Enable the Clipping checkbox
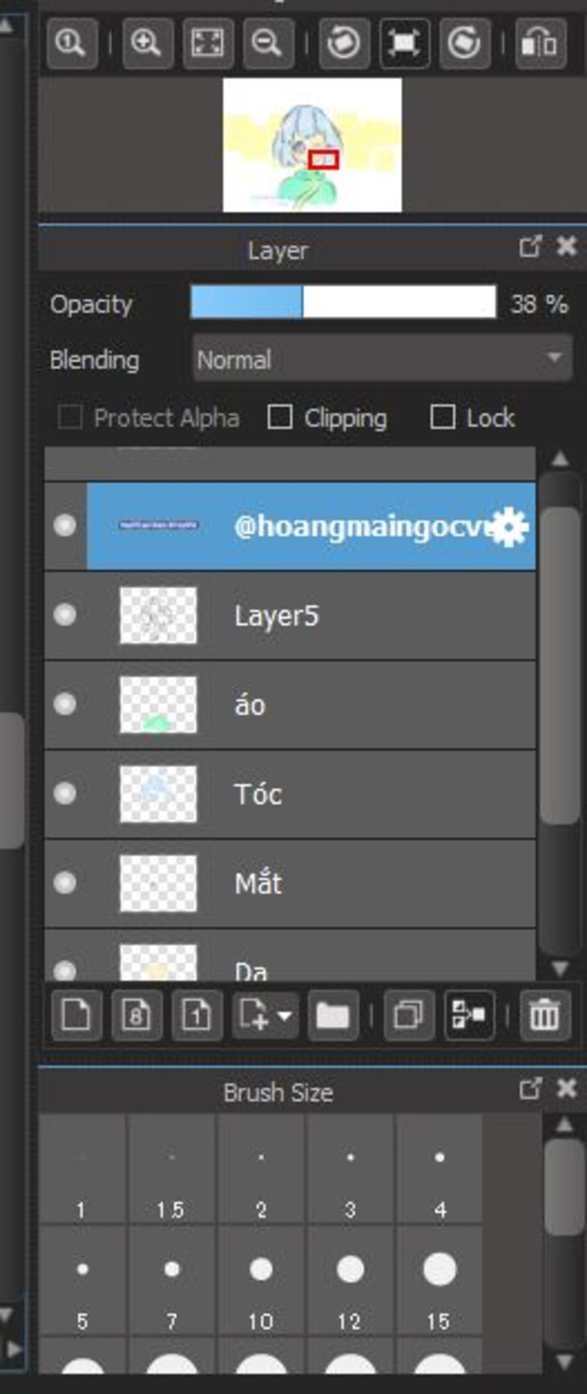 click(x=280, y=417)
